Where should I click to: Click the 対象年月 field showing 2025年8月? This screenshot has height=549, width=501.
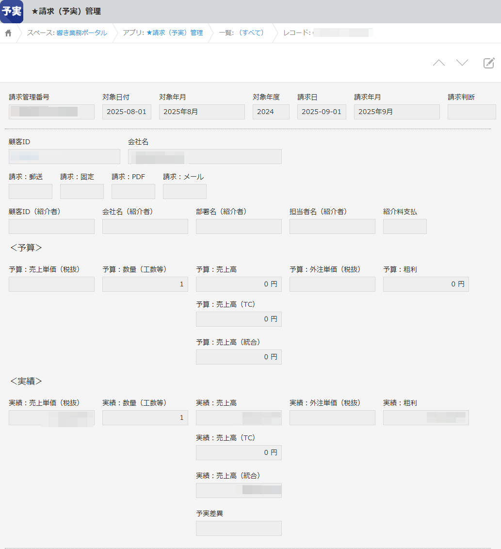(202, 112)
